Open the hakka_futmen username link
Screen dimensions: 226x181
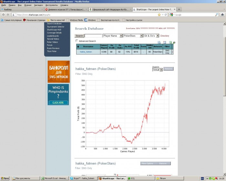tap(86, 52)
